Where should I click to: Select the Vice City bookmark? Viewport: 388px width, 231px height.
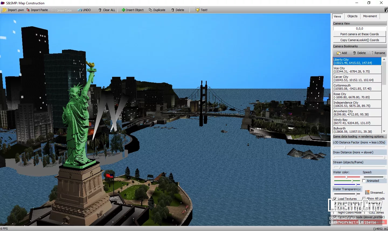(357, 70)
